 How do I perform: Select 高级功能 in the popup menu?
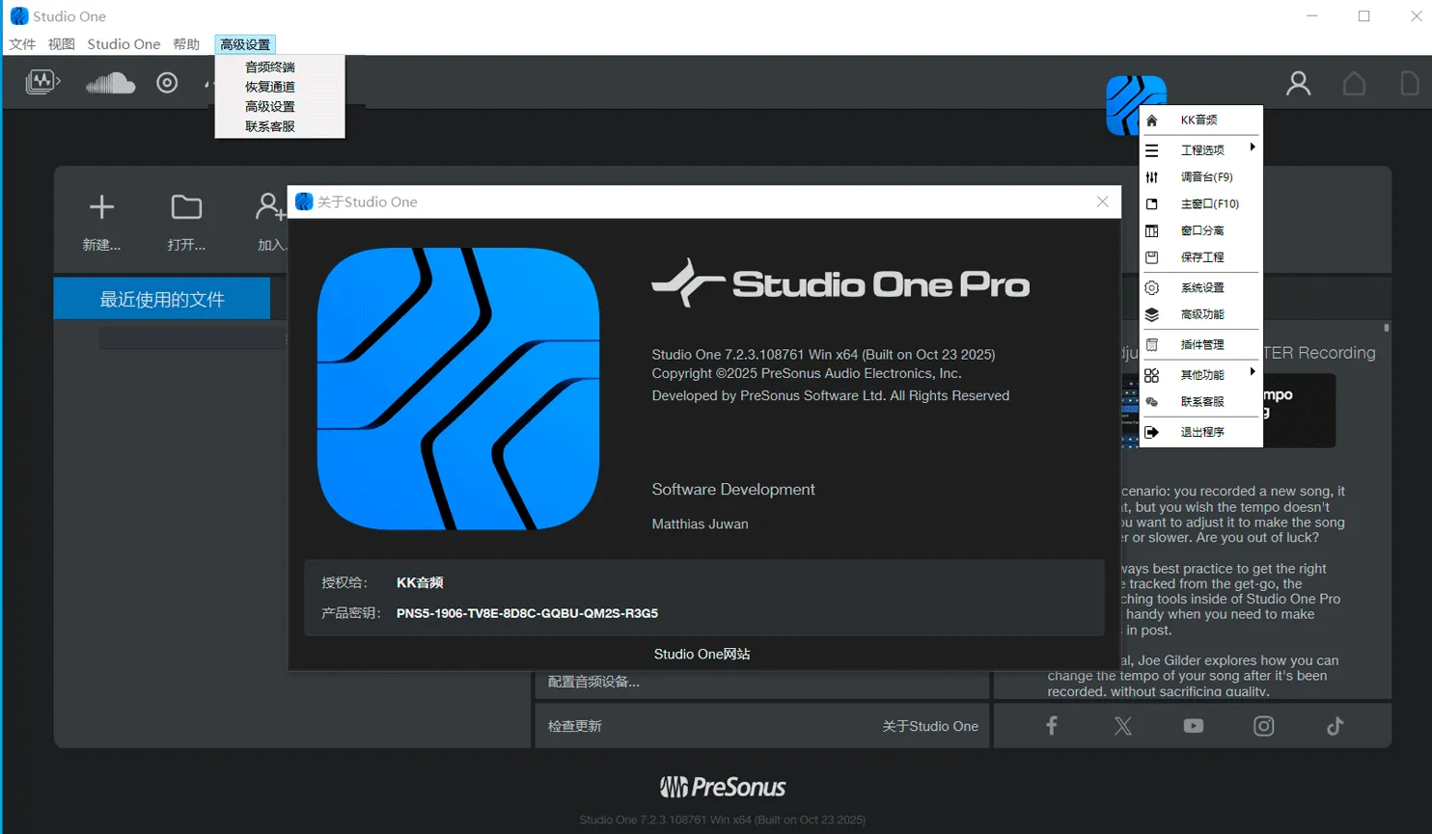pos(1201,314)
